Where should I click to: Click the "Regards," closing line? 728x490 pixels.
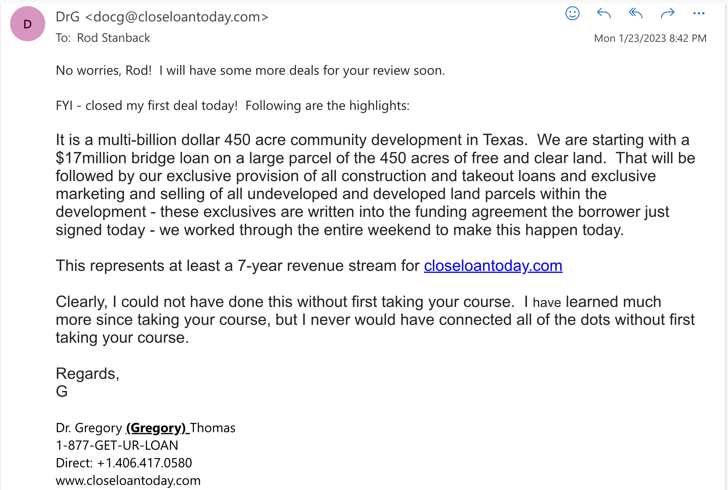(88, 373)
